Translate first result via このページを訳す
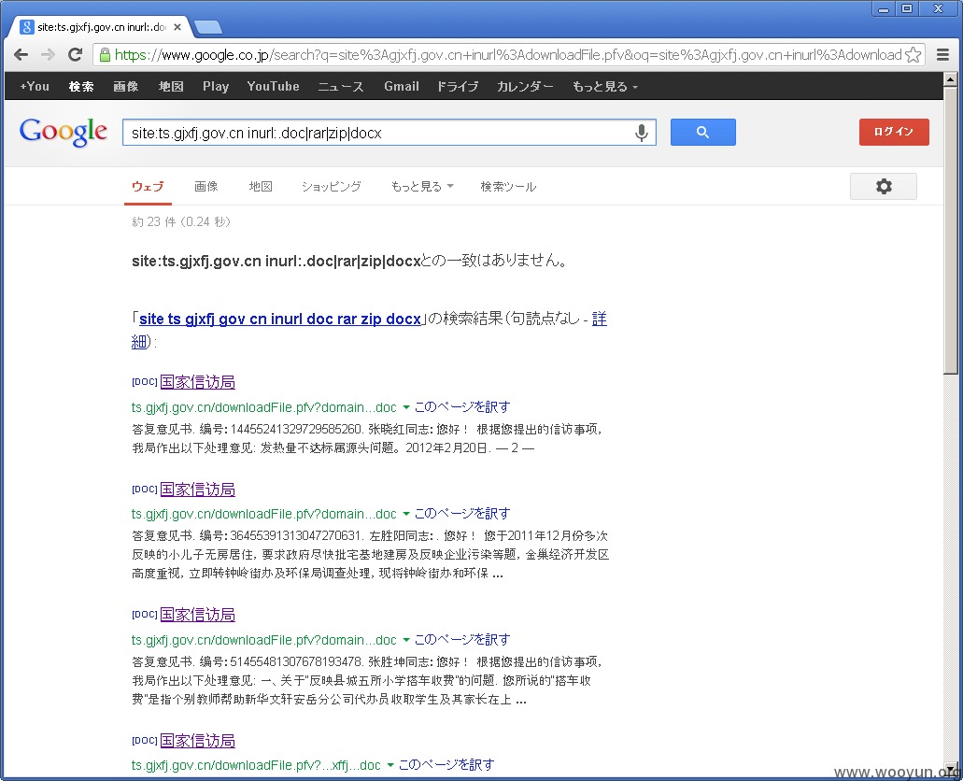 461,406
